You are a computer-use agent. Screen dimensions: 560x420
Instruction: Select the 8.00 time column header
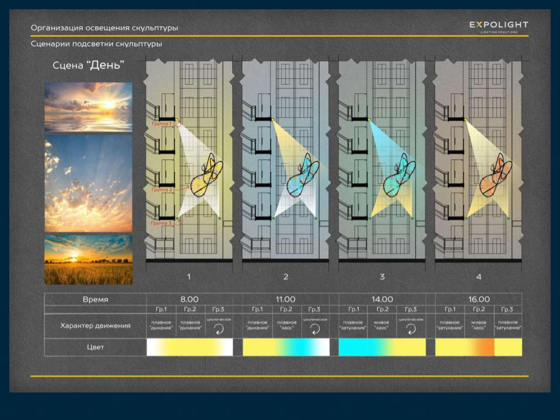point(189,299)
